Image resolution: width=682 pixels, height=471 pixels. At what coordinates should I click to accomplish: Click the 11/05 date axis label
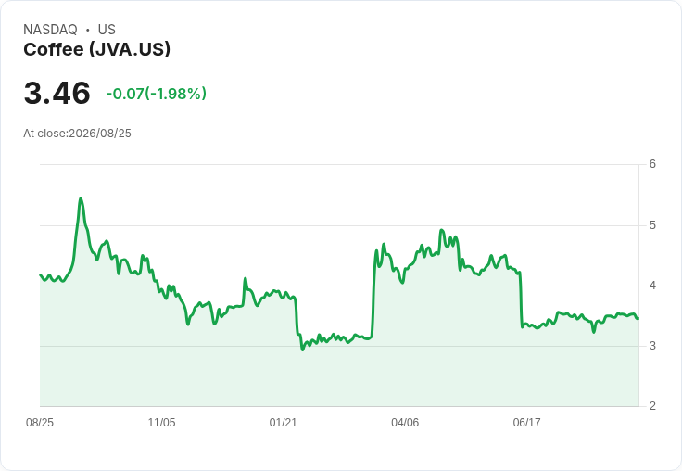click(161, 423)
